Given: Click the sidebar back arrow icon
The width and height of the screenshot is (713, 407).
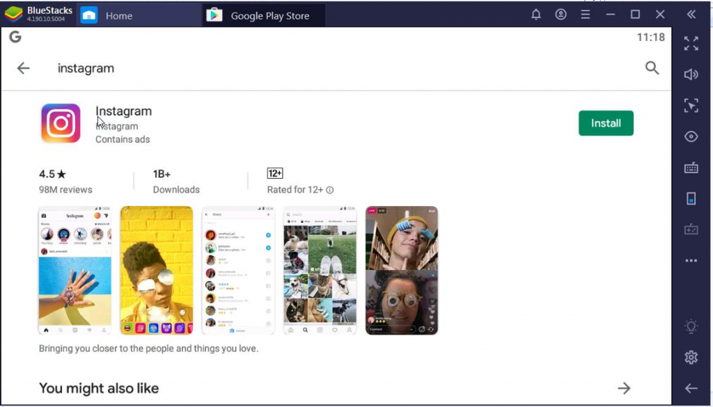Looking at the screenshot, I should [x=691, y=388].
